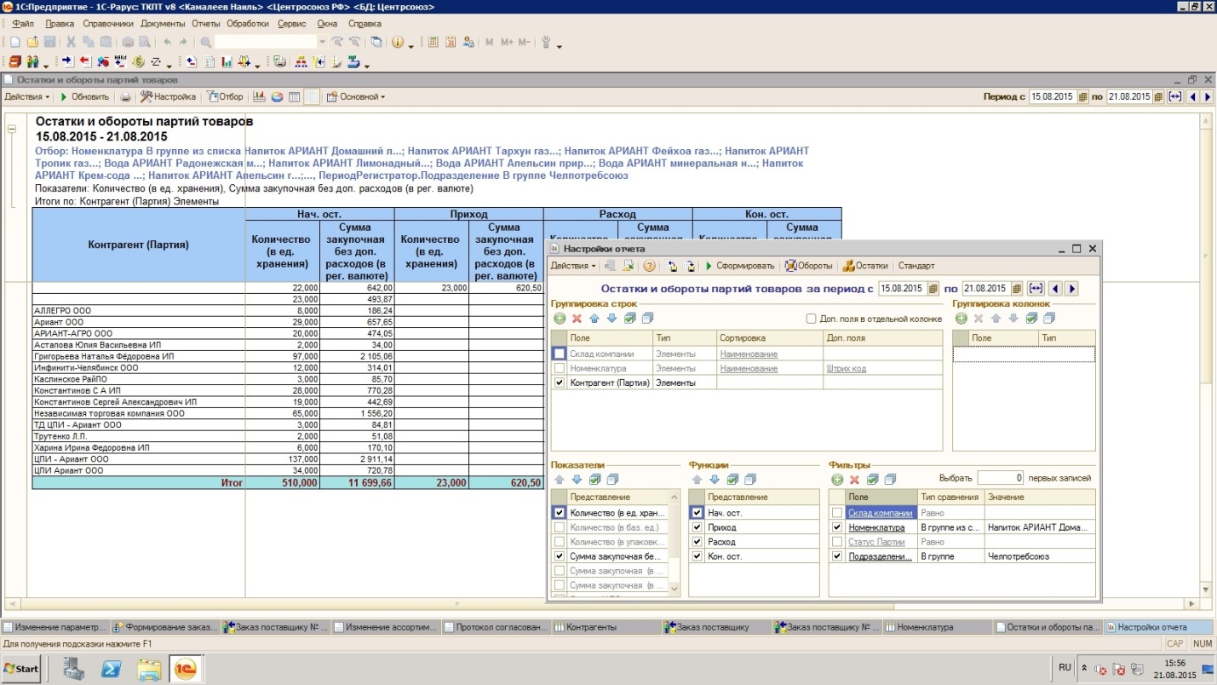
Task: Enable the Статус Партии filter checkbox
Action: (837, 542)
